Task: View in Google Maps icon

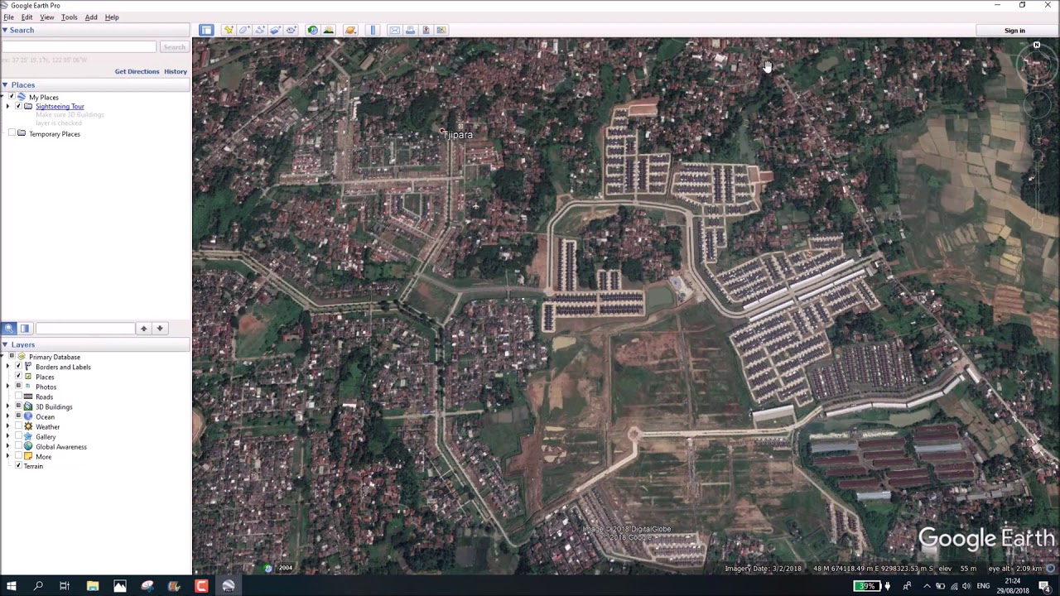Action: click(x=441, y=31)
